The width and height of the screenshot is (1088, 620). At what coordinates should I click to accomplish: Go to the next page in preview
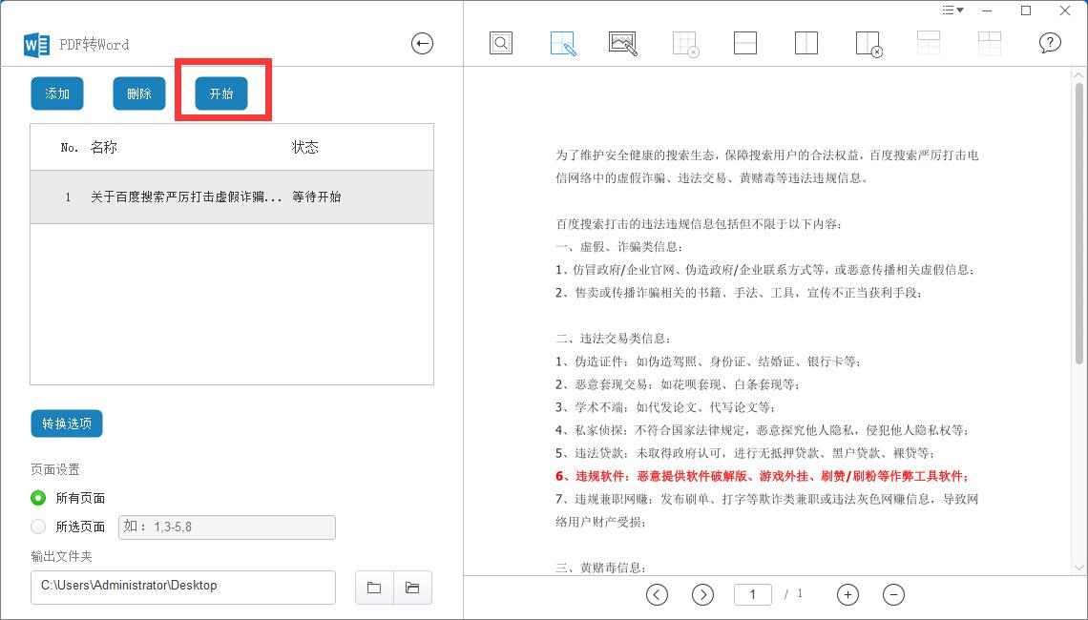tap(702, 594)
